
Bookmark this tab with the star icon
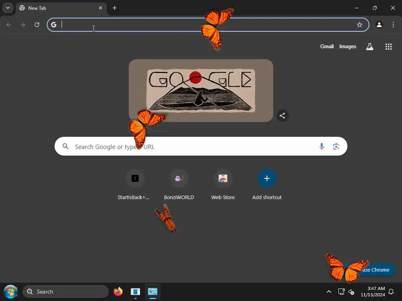click(360, 25)
